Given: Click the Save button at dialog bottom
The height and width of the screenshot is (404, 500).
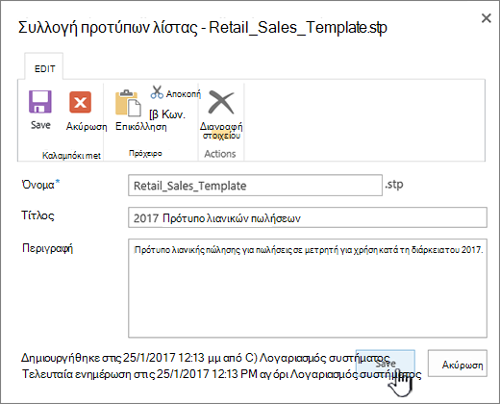Looking at the screenshot, I should tap(386, 363).
